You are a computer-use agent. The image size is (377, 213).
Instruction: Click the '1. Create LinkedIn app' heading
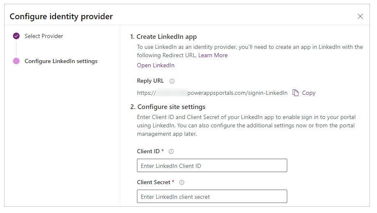pos(164,37)
